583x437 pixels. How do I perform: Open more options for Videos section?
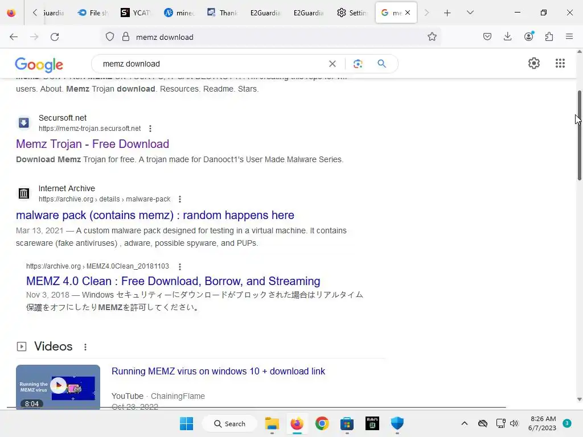coord(85,347)
